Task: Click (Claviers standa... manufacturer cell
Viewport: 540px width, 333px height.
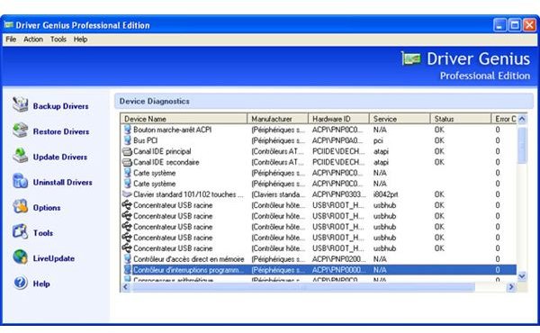Action: tap(278, 194)
